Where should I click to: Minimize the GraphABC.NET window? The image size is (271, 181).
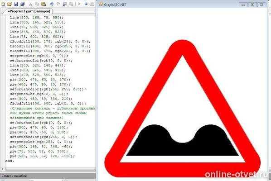243,5
